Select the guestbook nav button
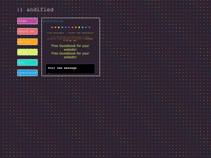Viewport: 211px width, 158px height. (27, 73)
